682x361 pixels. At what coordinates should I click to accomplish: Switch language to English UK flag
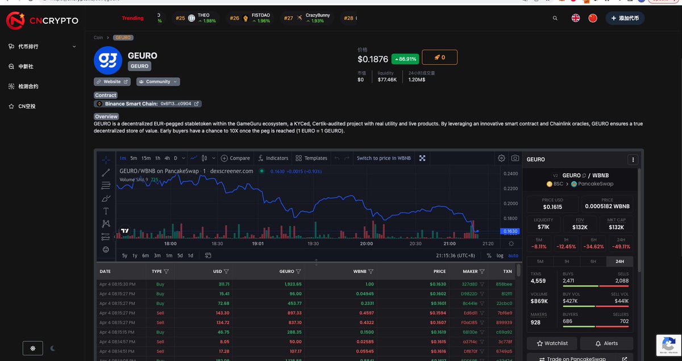coord(576,18)
